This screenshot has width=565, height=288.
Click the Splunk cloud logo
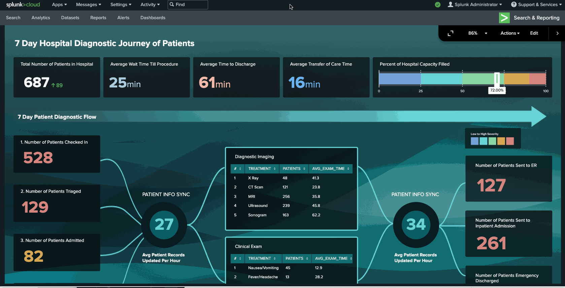[x=23, y=5]
